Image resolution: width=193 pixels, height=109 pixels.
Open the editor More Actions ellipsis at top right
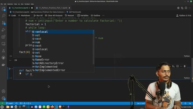[x=190, y=8]
